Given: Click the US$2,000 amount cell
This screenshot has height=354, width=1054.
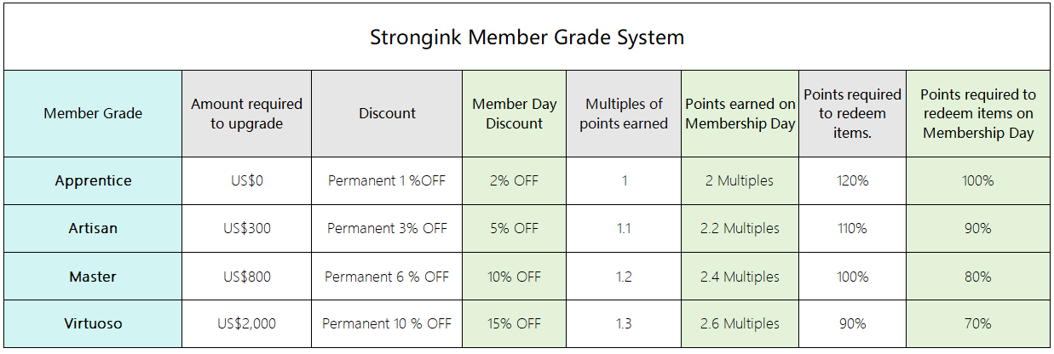Looking at the screenshot, I should [x=246, y=323].
